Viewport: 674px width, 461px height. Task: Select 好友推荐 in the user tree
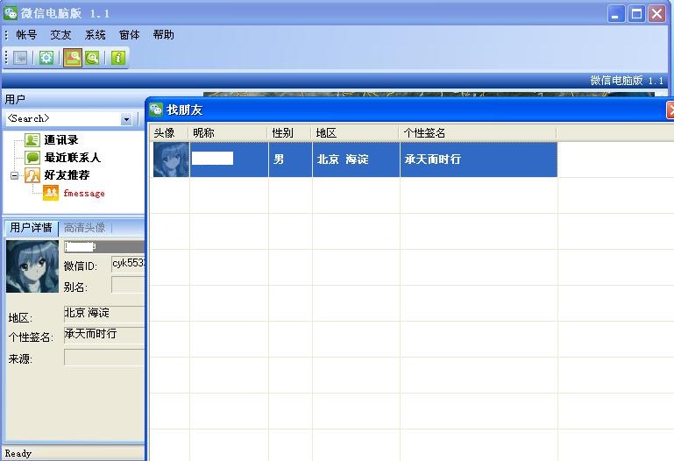click(x=67, y=175)
